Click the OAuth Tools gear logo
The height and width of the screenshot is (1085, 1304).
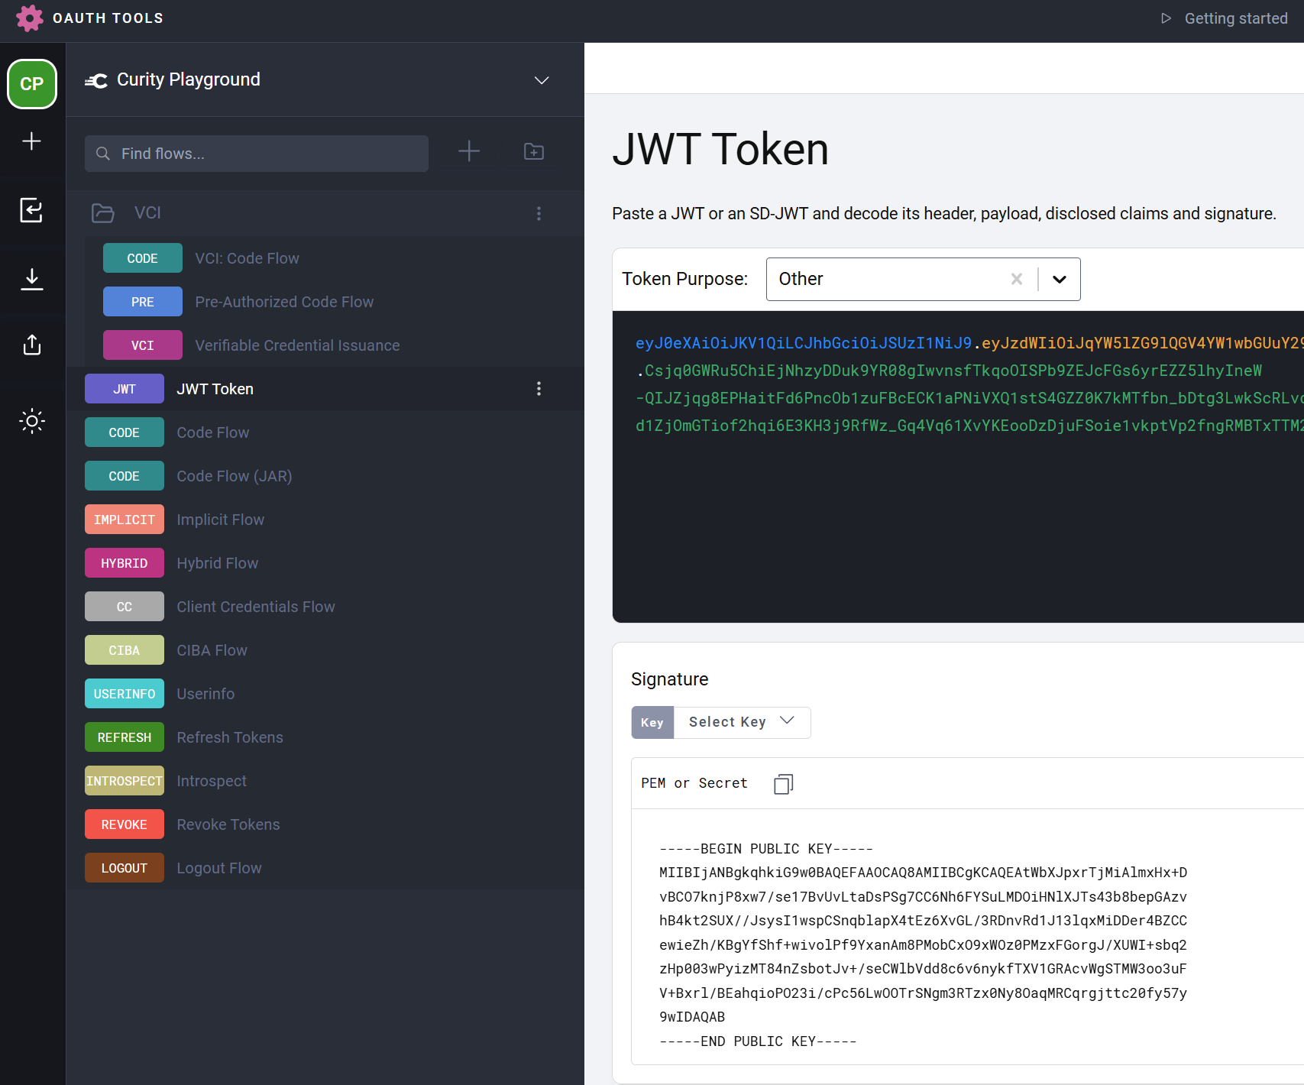click(29, 18)
